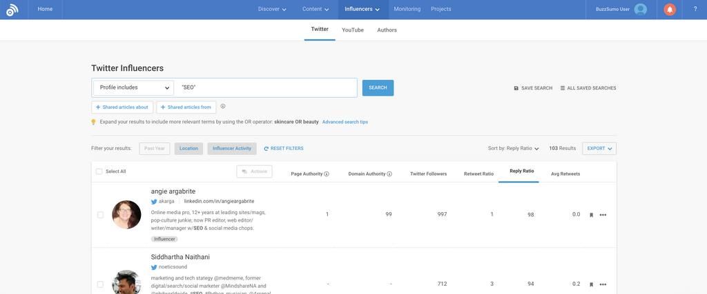
Task: Open the Content menu
Action: click(316, 10)
